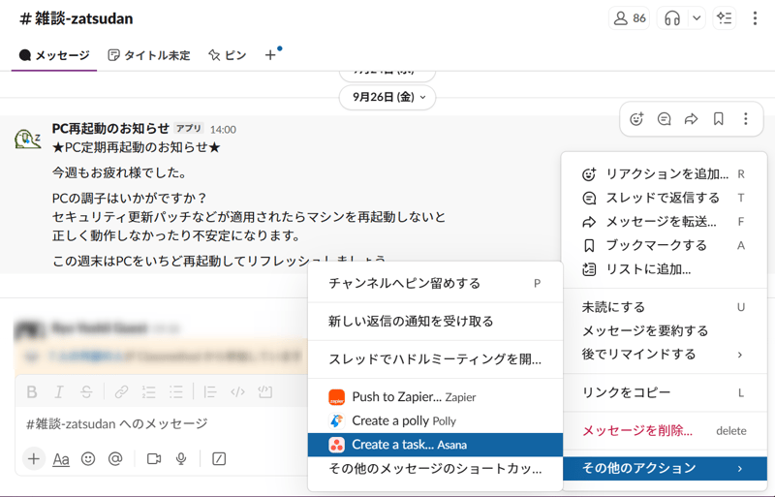The height and width of the screenshot is (497, 775).
Task: Select Create a task Asana menu item
Action: (435, 445)
